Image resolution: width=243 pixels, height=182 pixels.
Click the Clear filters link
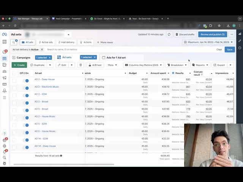(x=219, y=50)
